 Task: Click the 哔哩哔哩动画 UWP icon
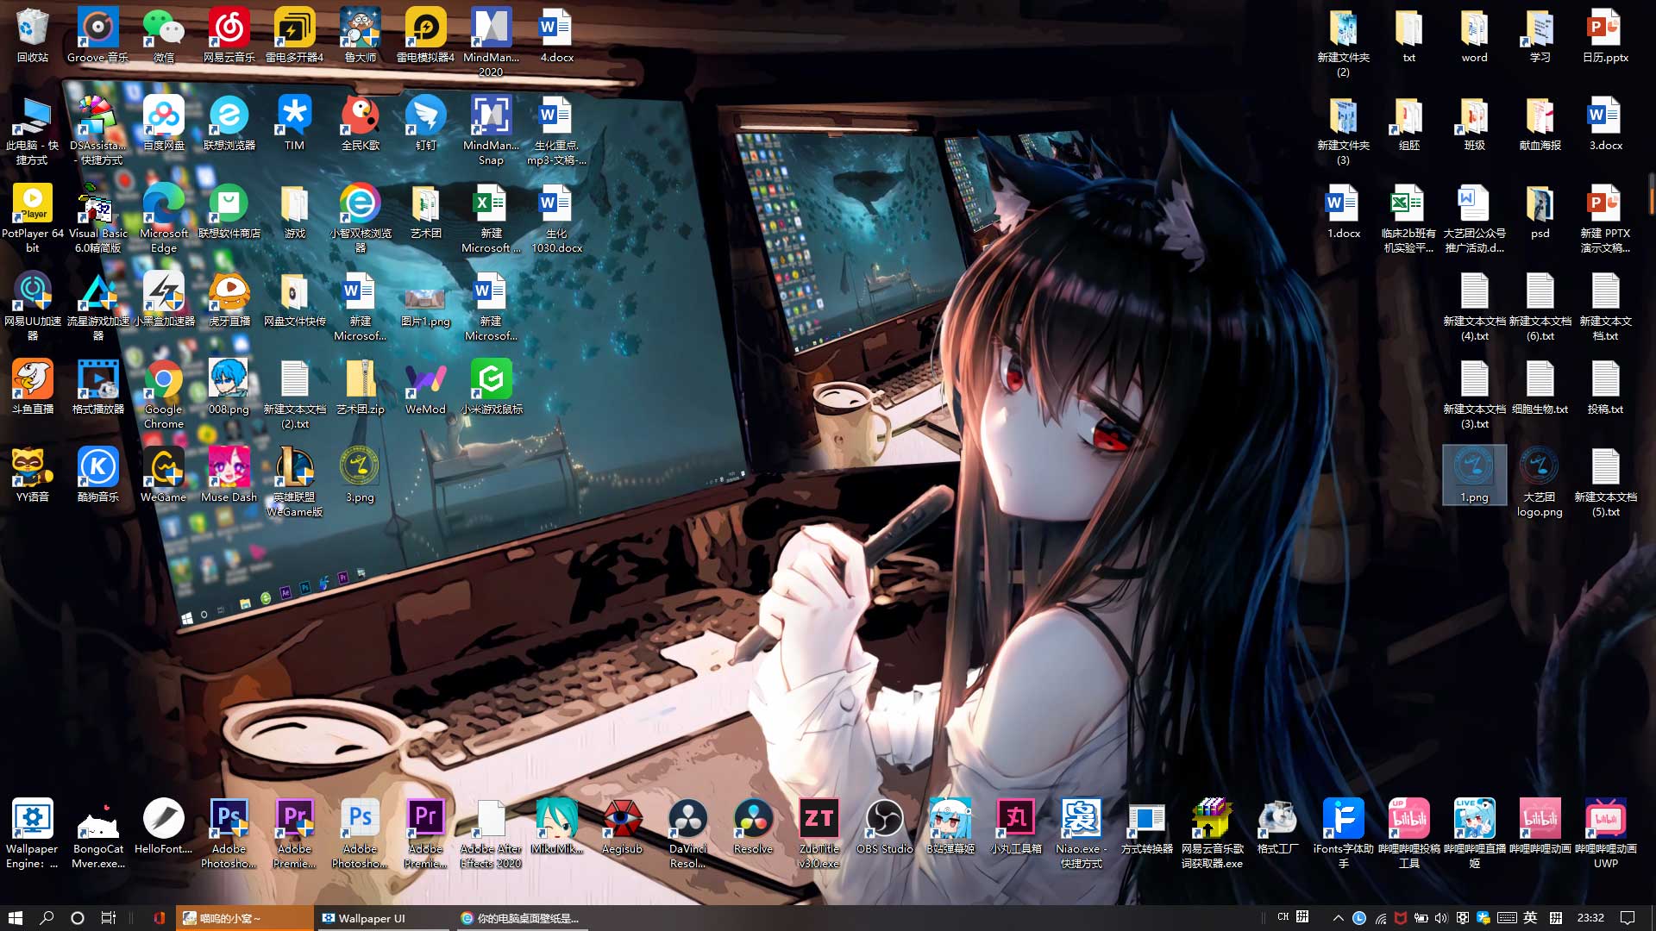click(x=1605, y=834)
